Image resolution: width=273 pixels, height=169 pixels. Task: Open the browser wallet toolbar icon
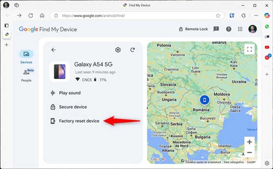(x=232, y=16)
